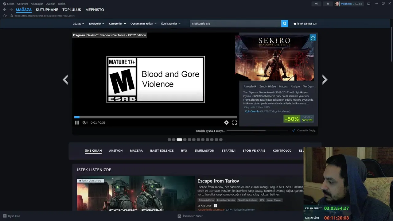Open trailer settings gear
This screenshot has width=393, height=221.
226,122
